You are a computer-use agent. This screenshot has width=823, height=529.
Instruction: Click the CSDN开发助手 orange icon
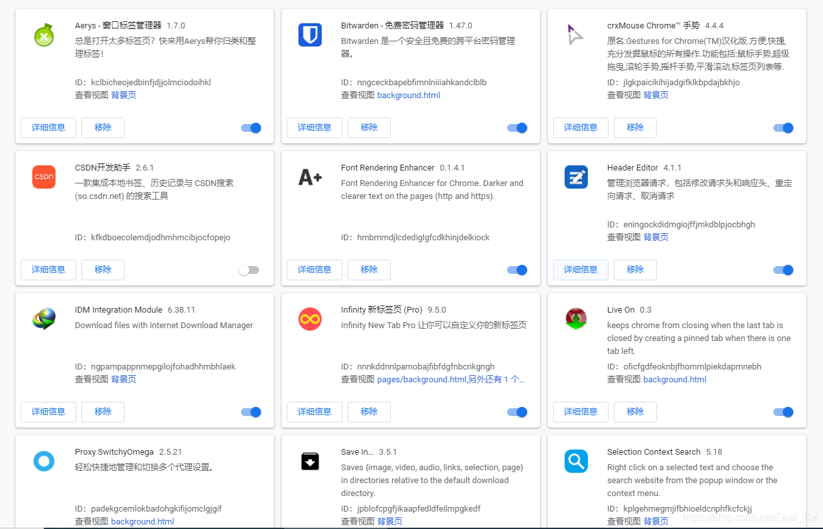[44, 177]
